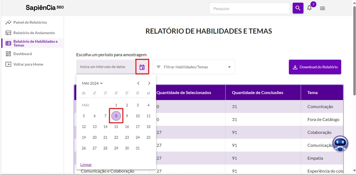Click the Comunicação e Colaboração cell
The image size is (356, 175).
[108, 171]
